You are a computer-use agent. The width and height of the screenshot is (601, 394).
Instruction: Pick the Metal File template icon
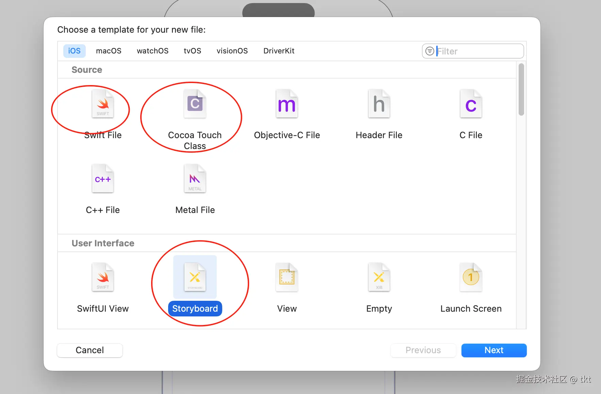195,178
